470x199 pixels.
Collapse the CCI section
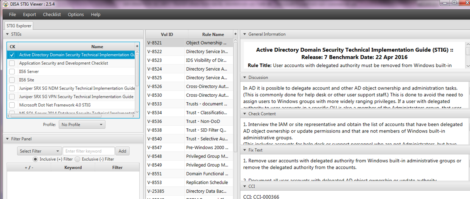tap(244, 186)
